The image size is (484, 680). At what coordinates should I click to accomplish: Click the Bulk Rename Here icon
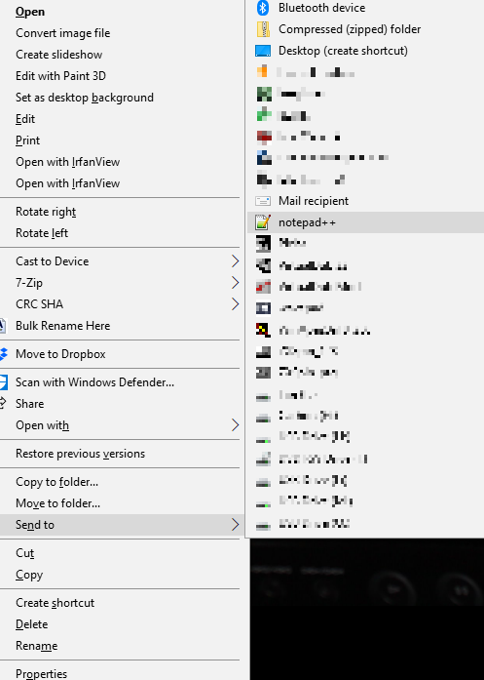(x=3, y=326)
